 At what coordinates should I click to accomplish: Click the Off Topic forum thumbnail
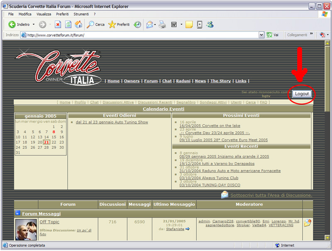(x=26, y=229)
